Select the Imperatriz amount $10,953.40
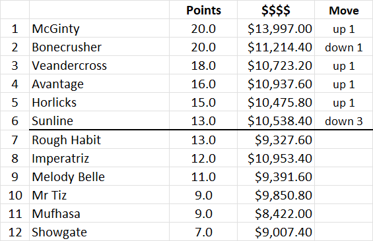 coord(276,158)
